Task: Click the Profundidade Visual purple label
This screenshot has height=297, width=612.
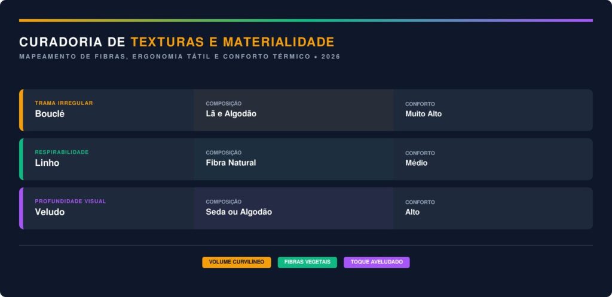Action: (71, 201)
